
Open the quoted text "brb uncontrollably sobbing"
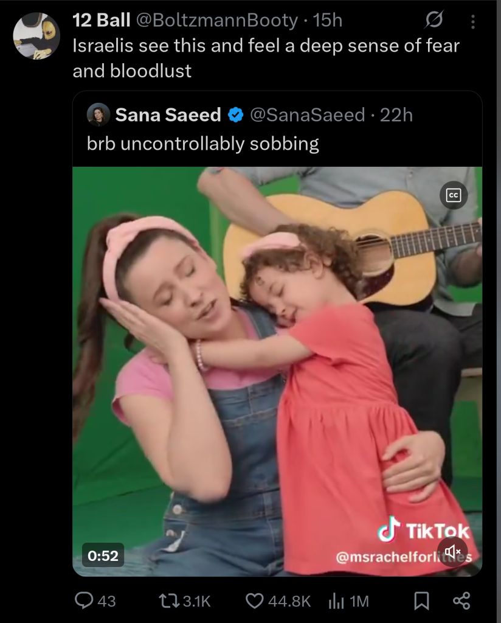coord(203,144)
